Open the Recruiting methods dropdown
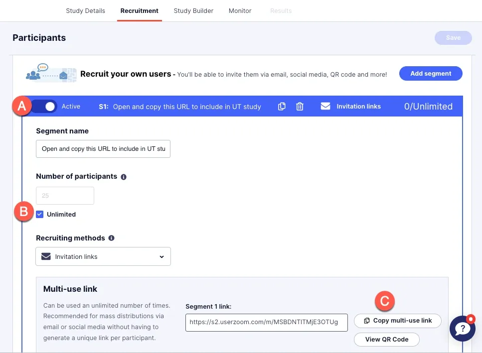The image size is (482, 353). [103, 257]
